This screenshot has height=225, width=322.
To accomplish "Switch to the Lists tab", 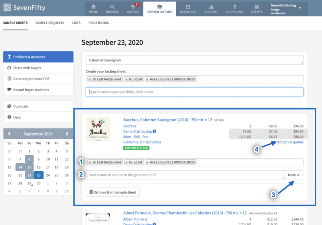I will coord(76,23).
